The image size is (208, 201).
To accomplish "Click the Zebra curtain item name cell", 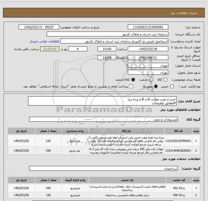I will (x=126, y=141).
